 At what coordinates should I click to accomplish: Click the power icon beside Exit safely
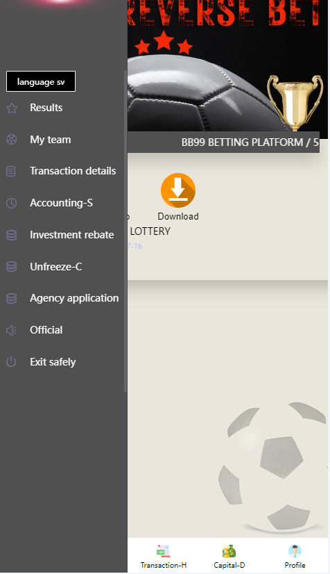(11, 362)
